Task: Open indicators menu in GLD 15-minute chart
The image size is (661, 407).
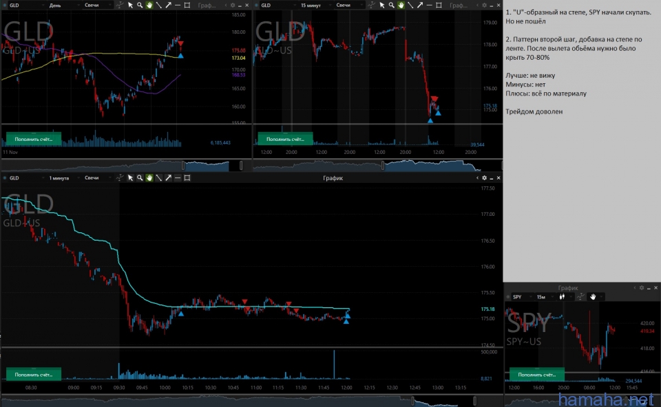Action: [371, 5]
